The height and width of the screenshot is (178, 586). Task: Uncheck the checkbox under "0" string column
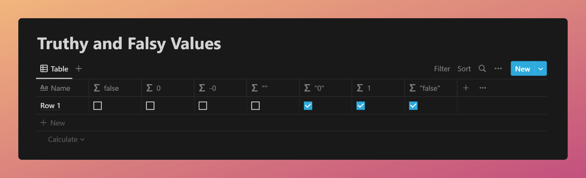pos(308,106)
